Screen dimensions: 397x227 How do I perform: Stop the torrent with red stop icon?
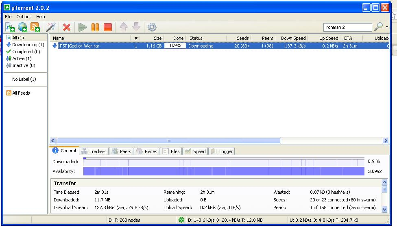click(108, 27)
